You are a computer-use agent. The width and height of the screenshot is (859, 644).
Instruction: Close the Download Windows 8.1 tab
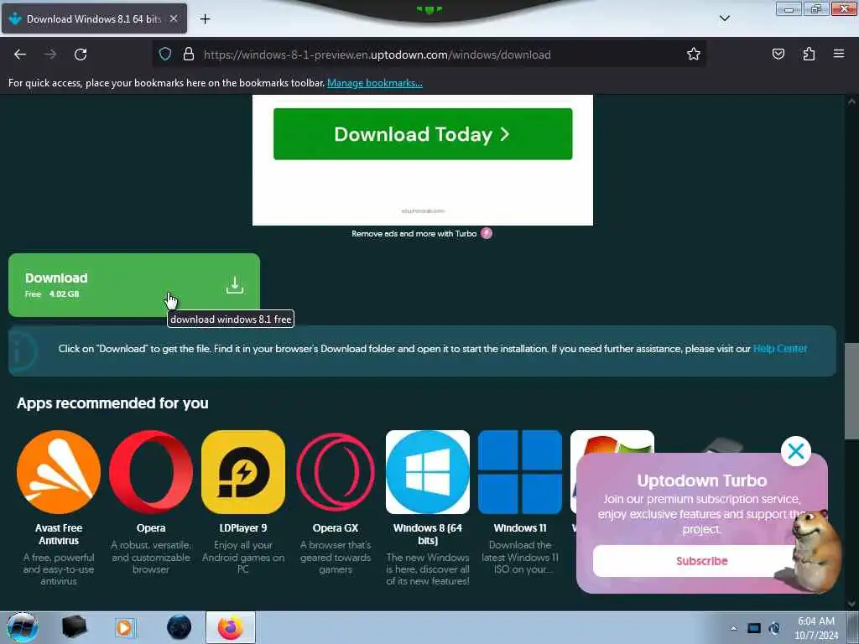pos(173,18)
